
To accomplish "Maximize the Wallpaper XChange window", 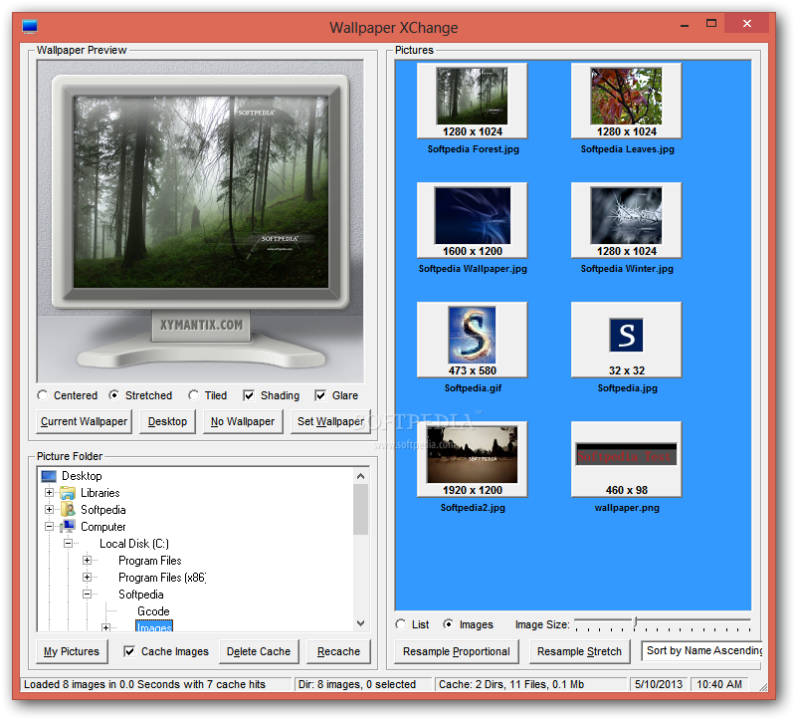I will [711, 23].
